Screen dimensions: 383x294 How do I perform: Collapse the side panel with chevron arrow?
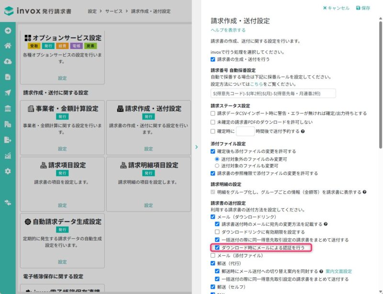pyautogui.click(x=197, y=147)
